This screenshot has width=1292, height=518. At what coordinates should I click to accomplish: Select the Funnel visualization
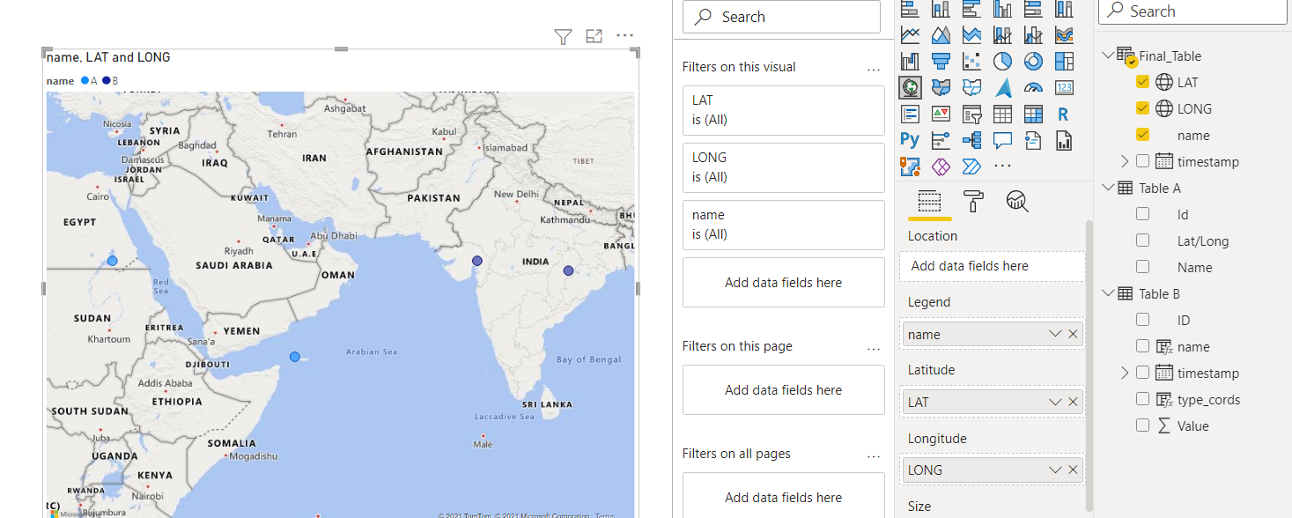(x=941, y=62)
